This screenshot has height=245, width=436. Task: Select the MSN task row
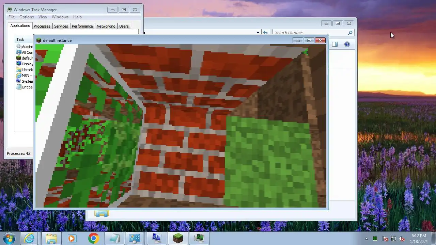click(25, 76)
